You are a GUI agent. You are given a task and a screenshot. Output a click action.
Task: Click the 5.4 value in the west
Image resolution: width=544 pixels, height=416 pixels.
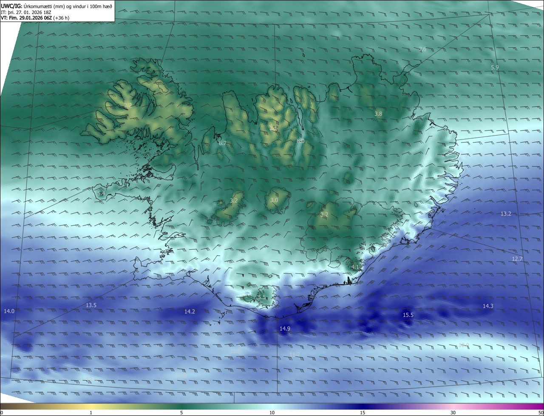point(101,194)
